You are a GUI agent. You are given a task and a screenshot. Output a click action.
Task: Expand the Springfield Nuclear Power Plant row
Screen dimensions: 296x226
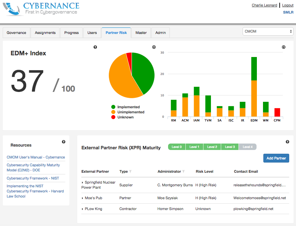point(82,183)
